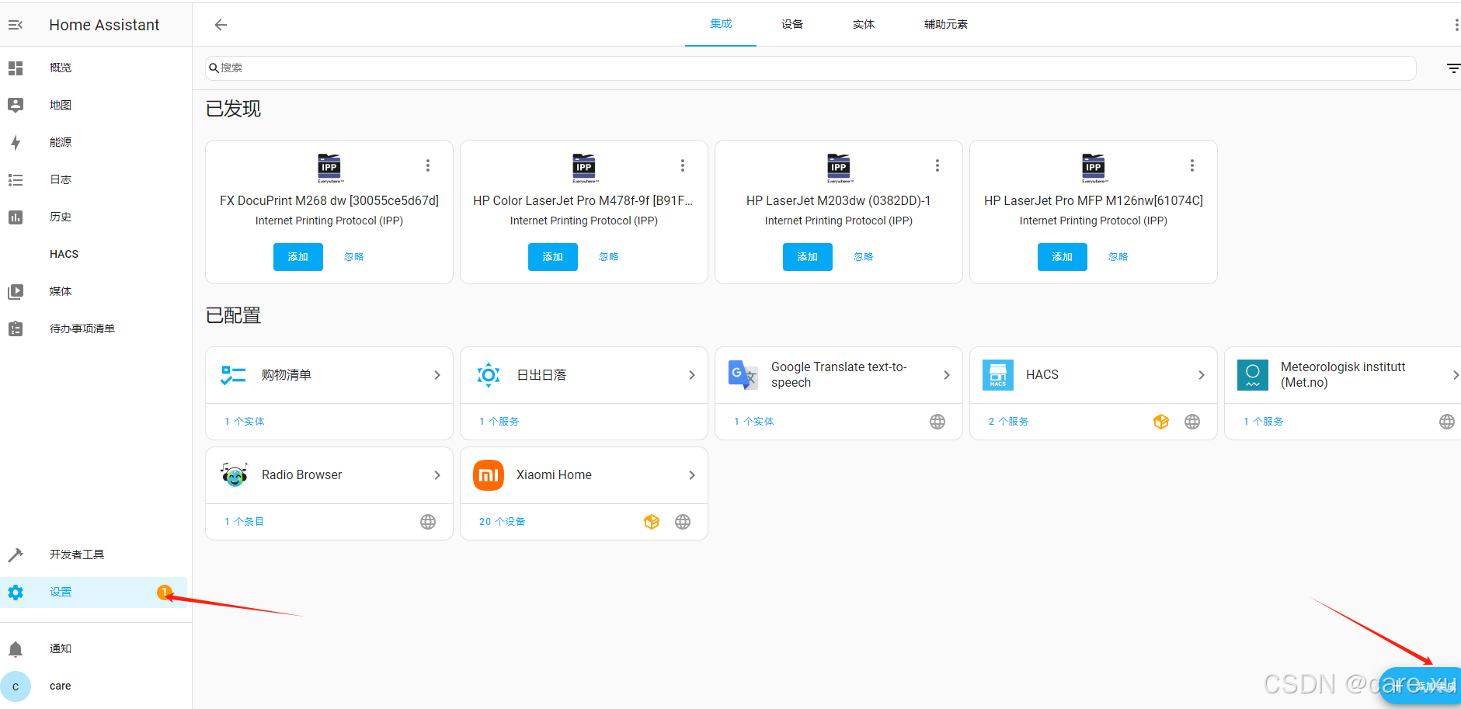Open the filter menu icon

[x=1452, y=68]
